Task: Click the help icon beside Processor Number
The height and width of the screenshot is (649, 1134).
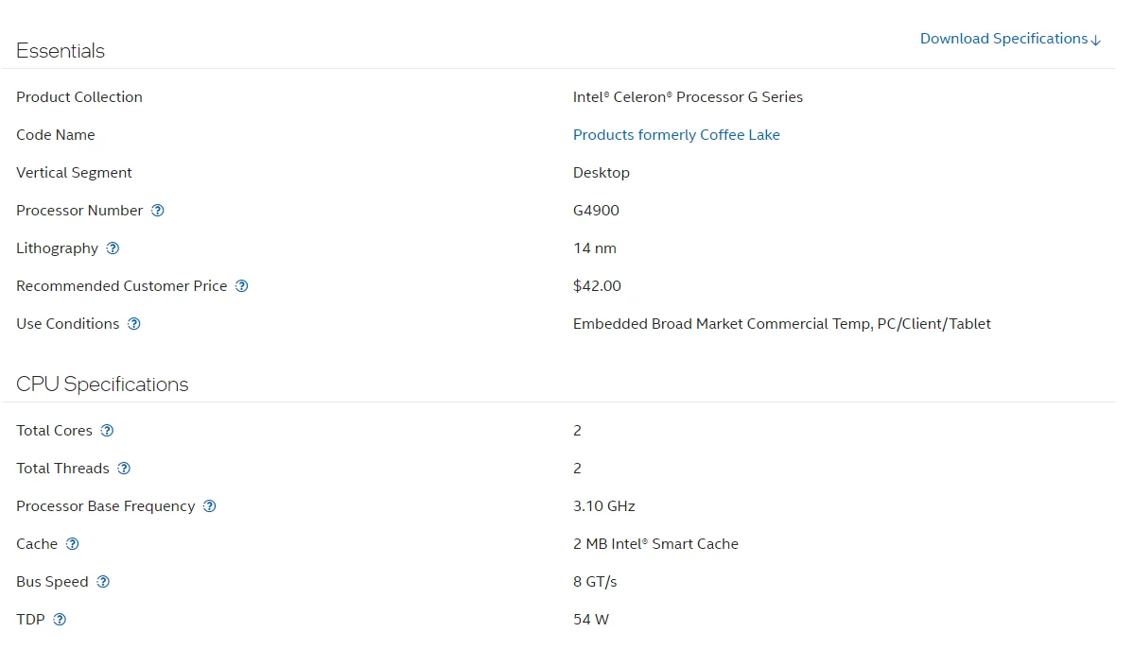Action: pos(158,211)
